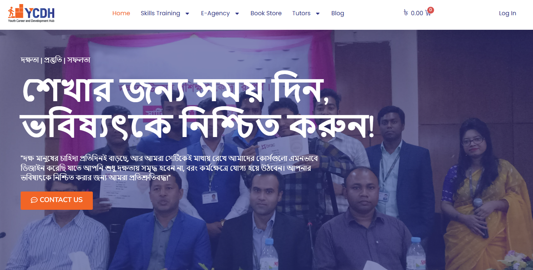
Task: Click the Bengali quote paragraph text
Action: click(x=169, y=168)
